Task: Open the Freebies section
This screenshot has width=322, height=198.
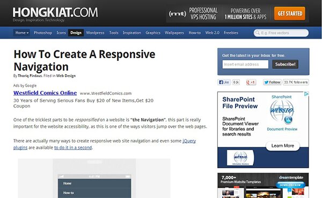Action: pos(231,33)
